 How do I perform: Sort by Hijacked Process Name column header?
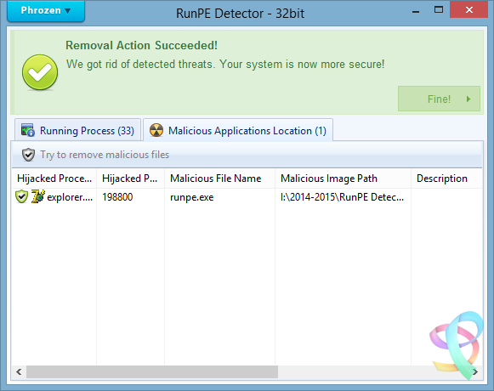point(54,178)
